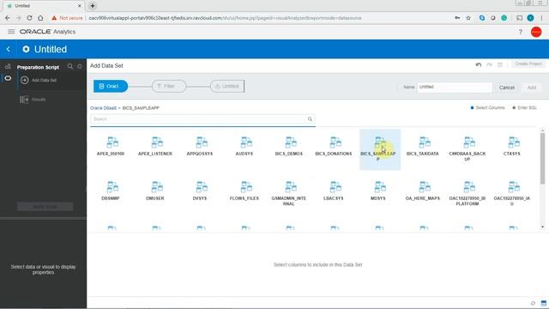
Task: Open the LBACSYS schema
Action: coord(334,191)
